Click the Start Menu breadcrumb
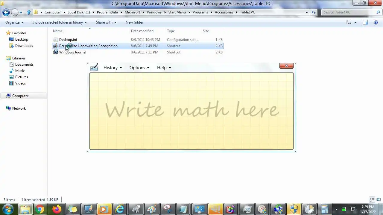The height and width of the screenshot is (215, 383). (177, 12)
